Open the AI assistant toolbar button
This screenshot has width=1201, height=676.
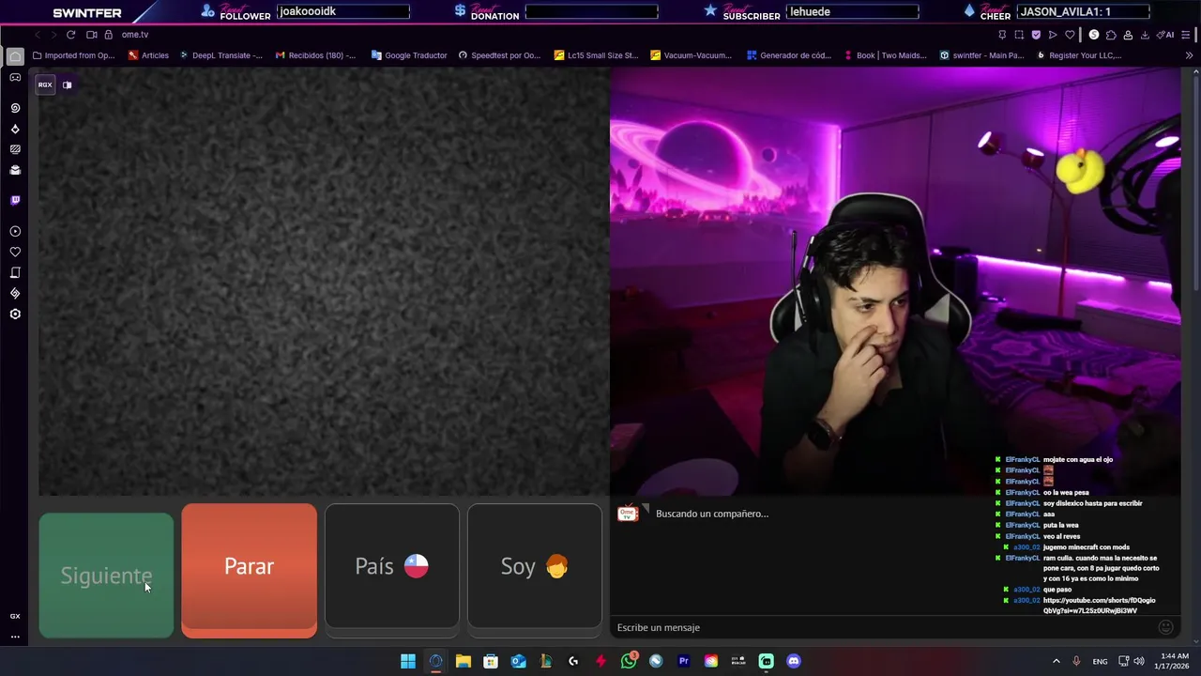(1166, 35)
